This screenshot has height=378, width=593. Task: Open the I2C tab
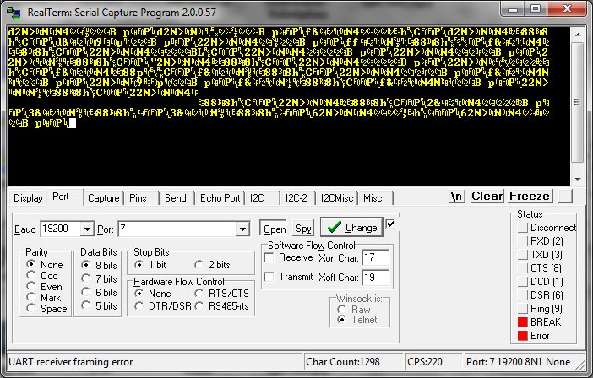pos(257,198)
